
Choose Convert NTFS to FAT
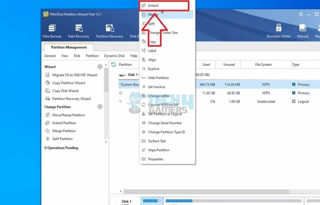[167, 105]
